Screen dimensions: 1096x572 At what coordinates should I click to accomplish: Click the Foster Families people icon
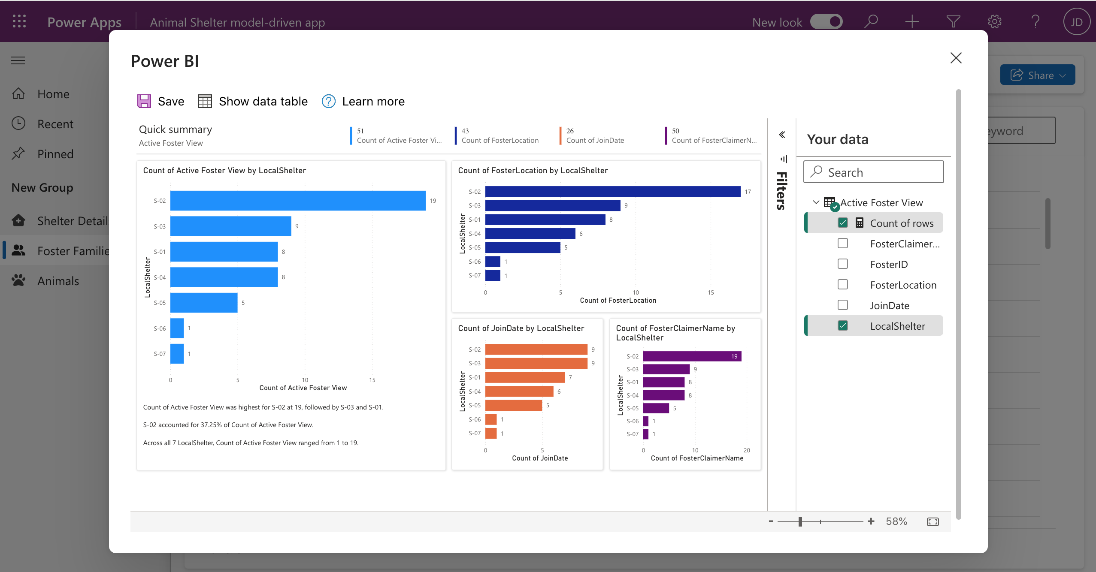18,250
